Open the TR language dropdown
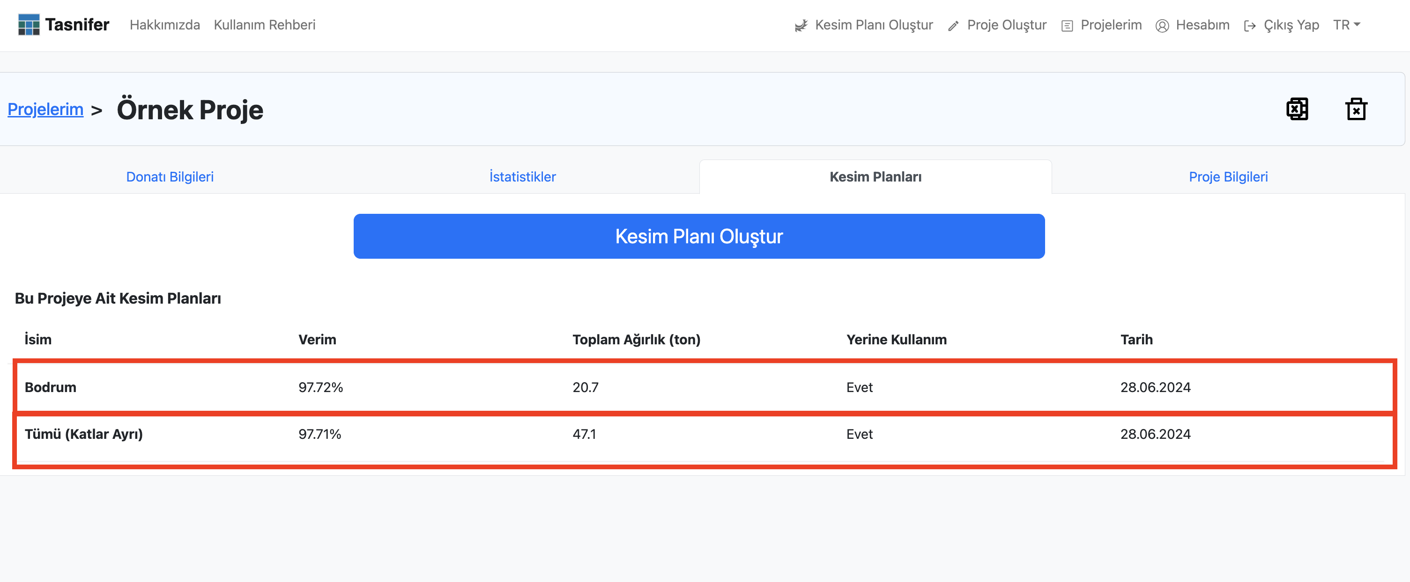 pyautogui.click(x=1346, y=25)
